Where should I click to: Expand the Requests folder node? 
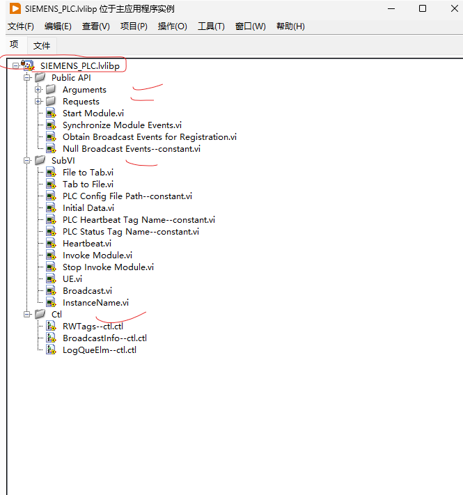(x=38, y=102)
